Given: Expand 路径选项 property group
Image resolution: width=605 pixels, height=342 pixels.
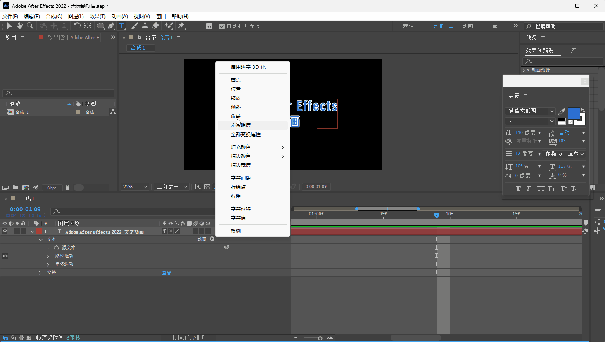Looking at the screenshot, I should [x=48, y=256].
